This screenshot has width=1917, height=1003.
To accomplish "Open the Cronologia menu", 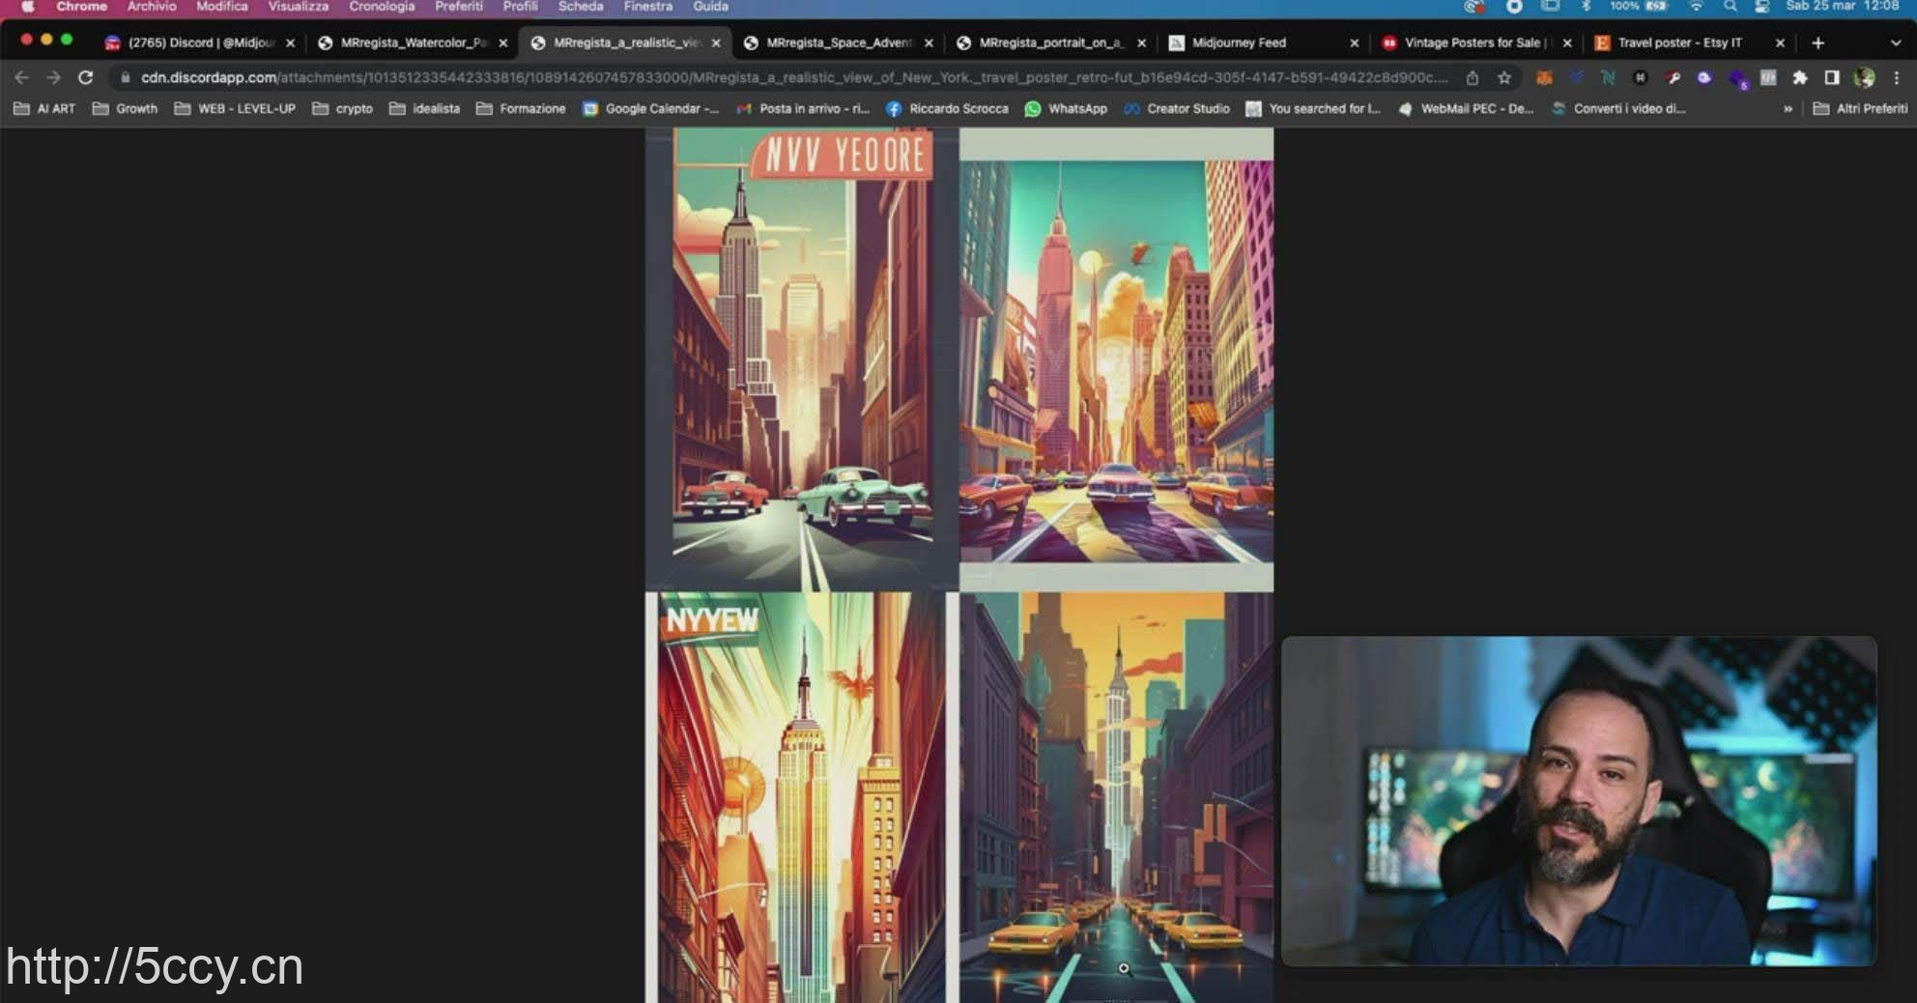I will 382,6.
